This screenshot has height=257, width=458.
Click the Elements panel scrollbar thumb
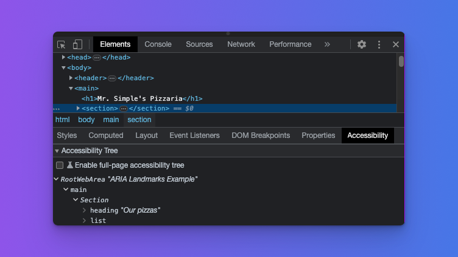click(x=401, y=61)
